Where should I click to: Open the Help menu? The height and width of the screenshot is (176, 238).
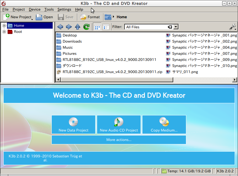point(79,9)
